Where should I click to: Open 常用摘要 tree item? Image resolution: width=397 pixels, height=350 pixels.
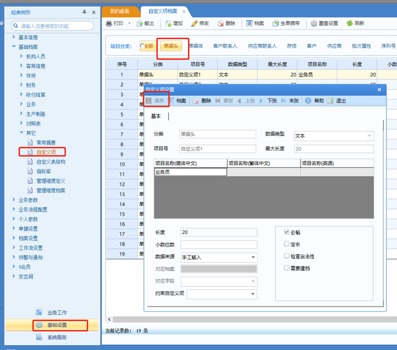(x=46, y=142)
